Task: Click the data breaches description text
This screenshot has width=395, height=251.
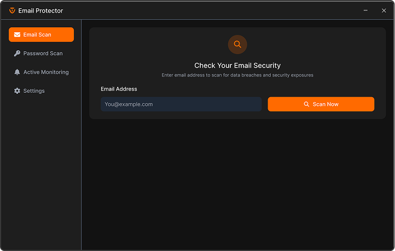Action: pos(237,75)
